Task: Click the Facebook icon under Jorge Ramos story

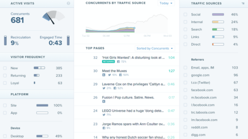Action: click(104, 128)
